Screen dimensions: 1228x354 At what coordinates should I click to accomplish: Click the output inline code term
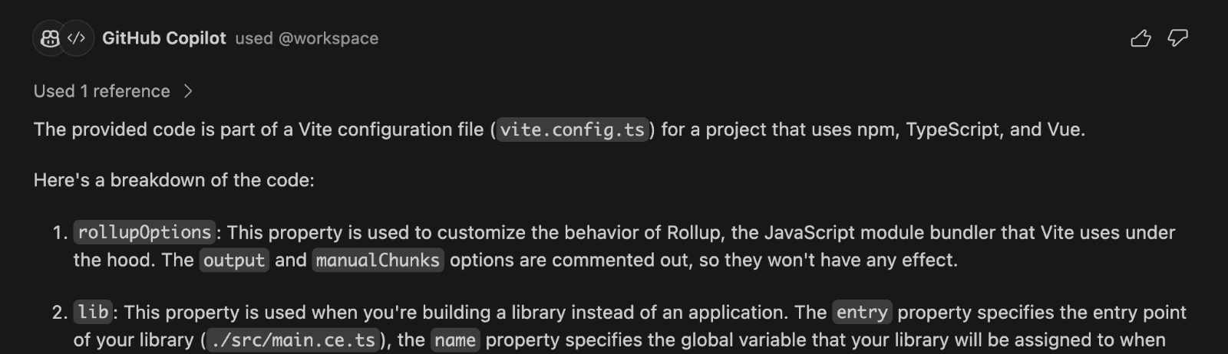point(234,260)
